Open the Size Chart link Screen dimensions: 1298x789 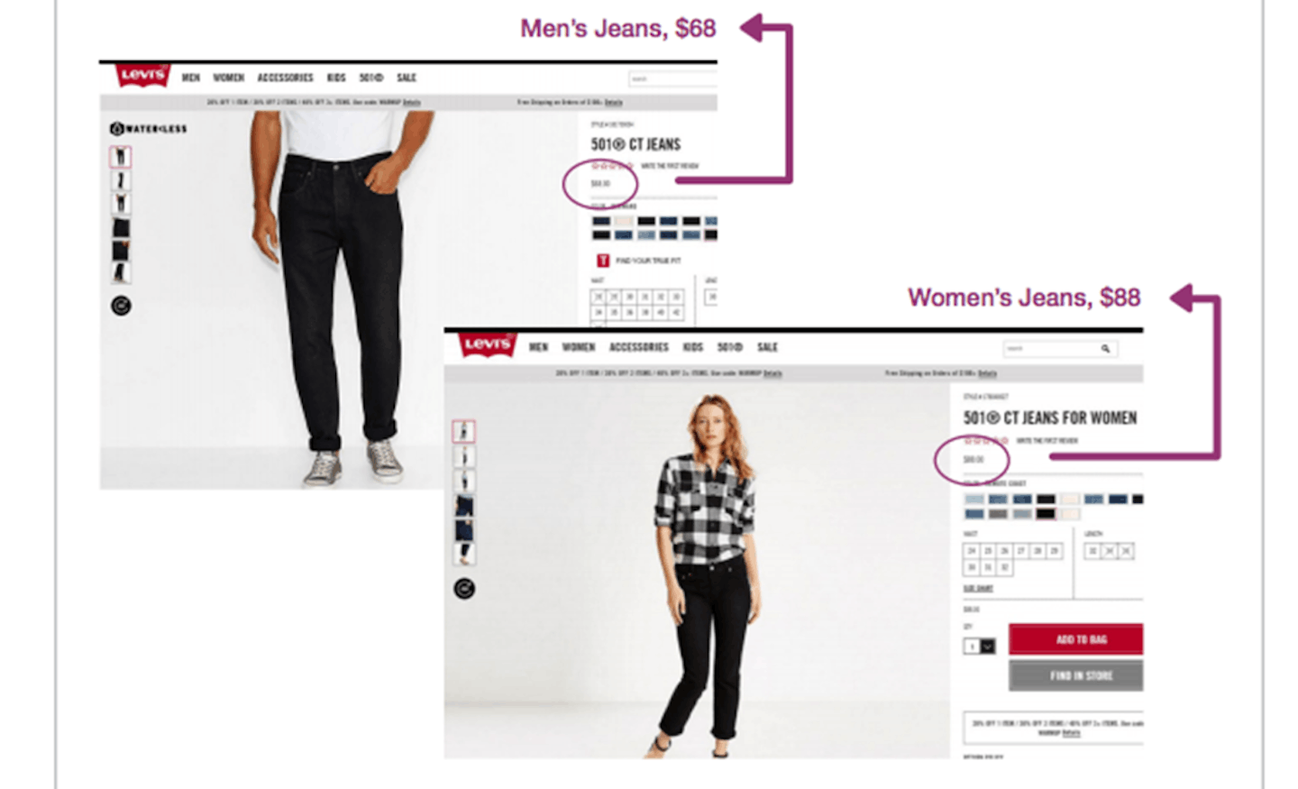[978, 589]
